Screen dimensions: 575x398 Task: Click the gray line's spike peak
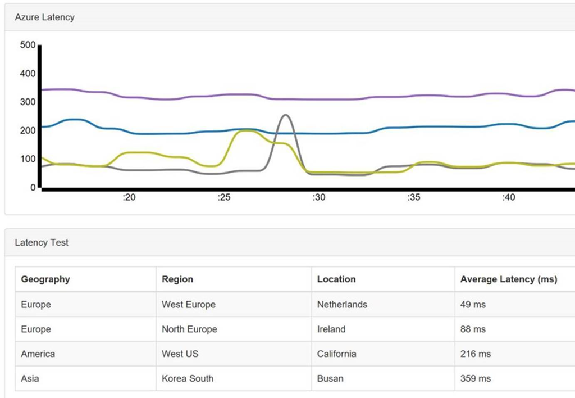click(x=286, y=115)
